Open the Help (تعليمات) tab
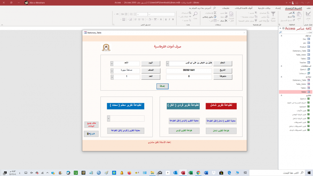This screenshot has width=313, height=176. 226,8
